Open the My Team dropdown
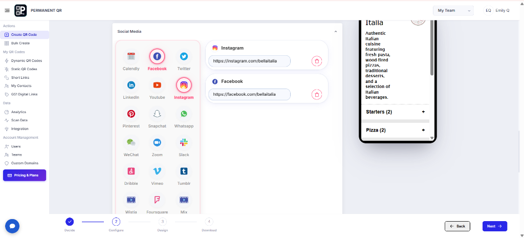Image resolution: width=524 pixels, height=238 pixels. coord(453,11)
